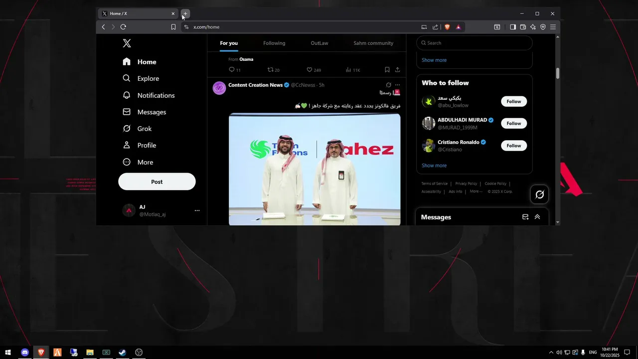Open Accessibility footer link
Viewport: 638px width, 359px height.
point(431,191)
